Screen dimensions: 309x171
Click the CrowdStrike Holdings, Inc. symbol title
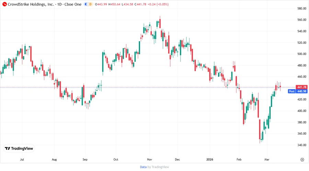click(31, 4)
